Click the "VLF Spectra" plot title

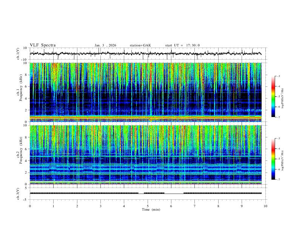pyautogui.click(x=43, y=45)
